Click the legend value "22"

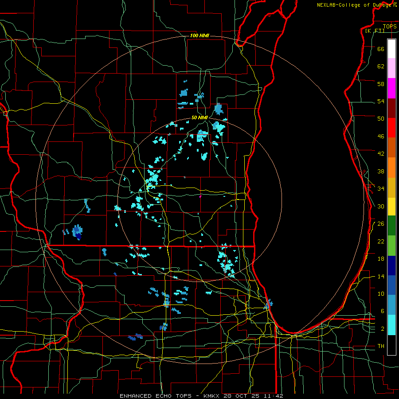coord(381,241)
